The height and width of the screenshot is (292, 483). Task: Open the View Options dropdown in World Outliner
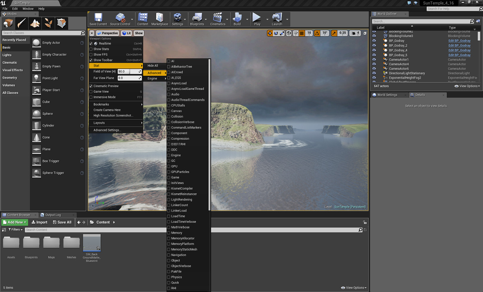click(467, 86)
